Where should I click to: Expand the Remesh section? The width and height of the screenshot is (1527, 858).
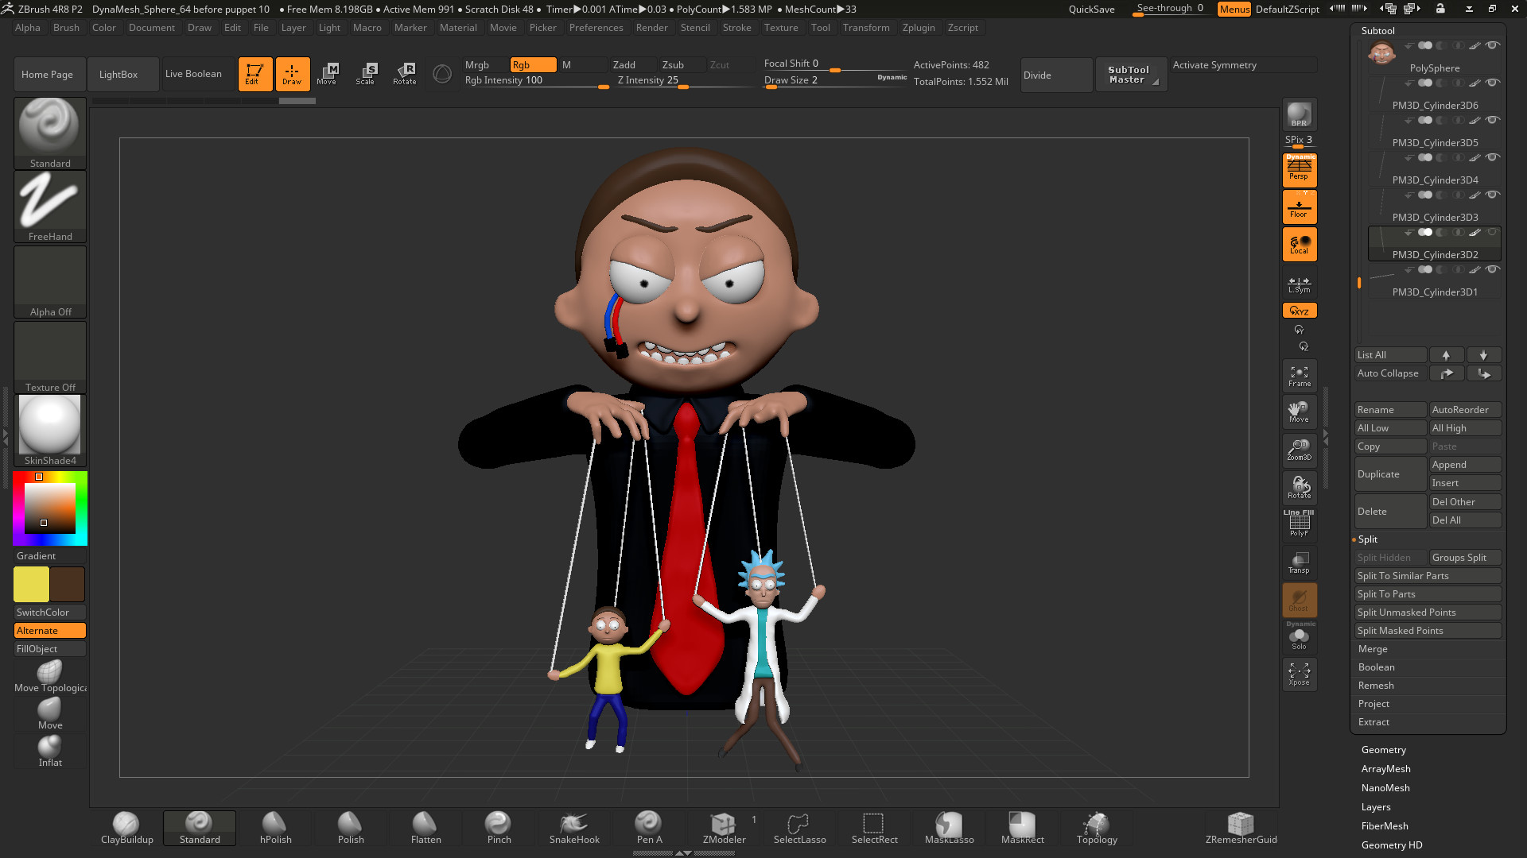1376,686
